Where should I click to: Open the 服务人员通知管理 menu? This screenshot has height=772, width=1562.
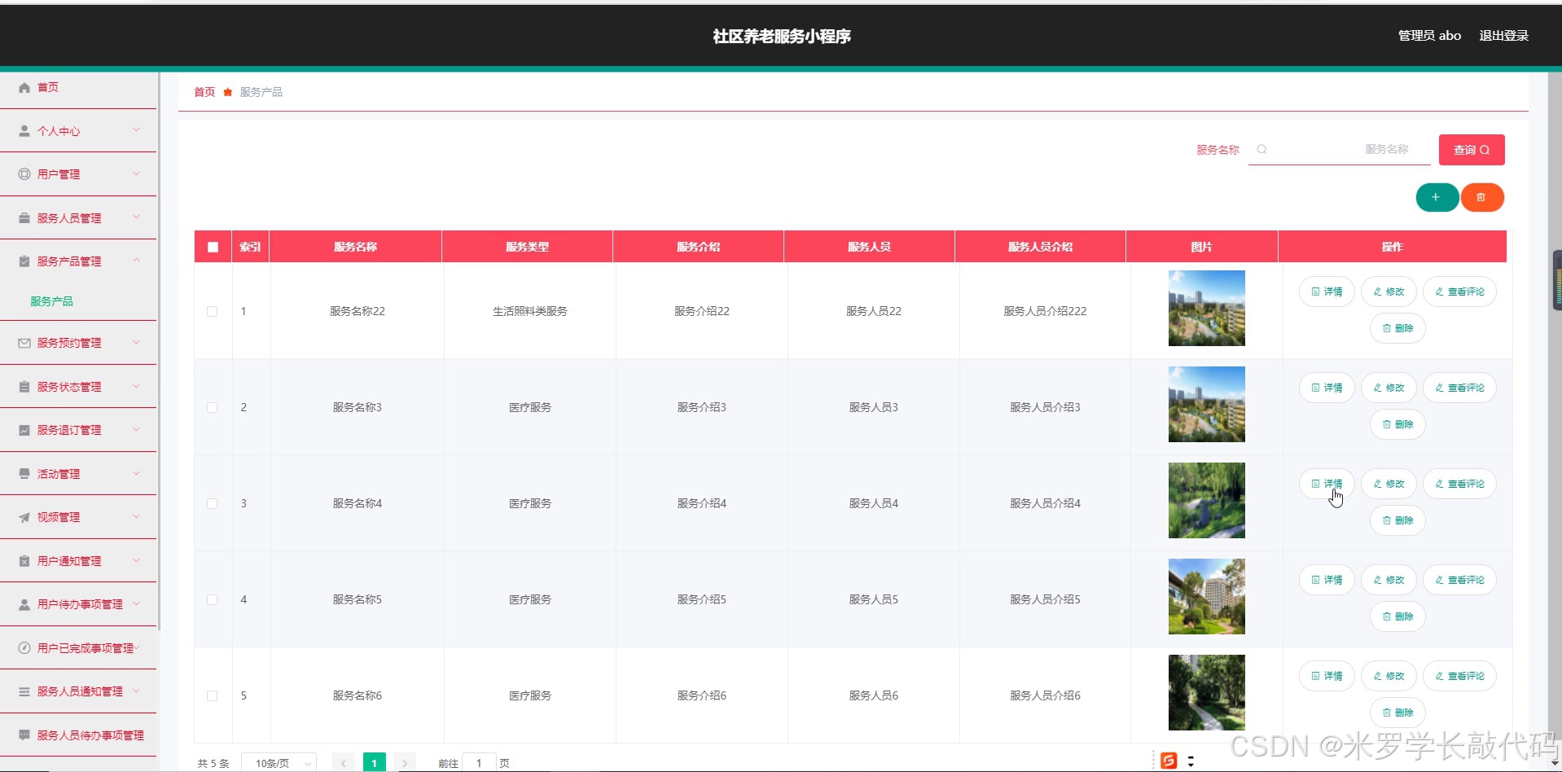tap(78, 691)
